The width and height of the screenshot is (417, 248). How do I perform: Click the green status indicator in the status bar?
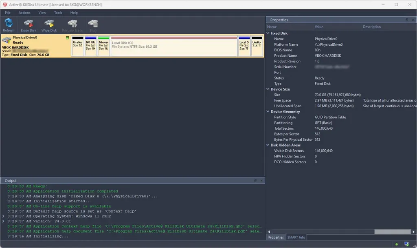coord(397,244)
